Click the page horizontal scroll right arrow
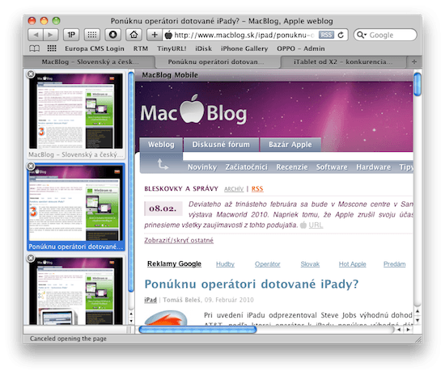The width and height of the screenshot is (445, 375). 408,330
